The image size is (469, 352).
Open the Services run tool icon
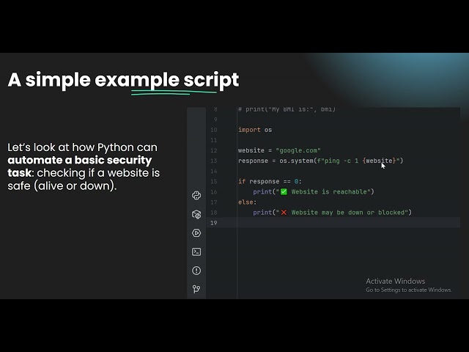196,233
